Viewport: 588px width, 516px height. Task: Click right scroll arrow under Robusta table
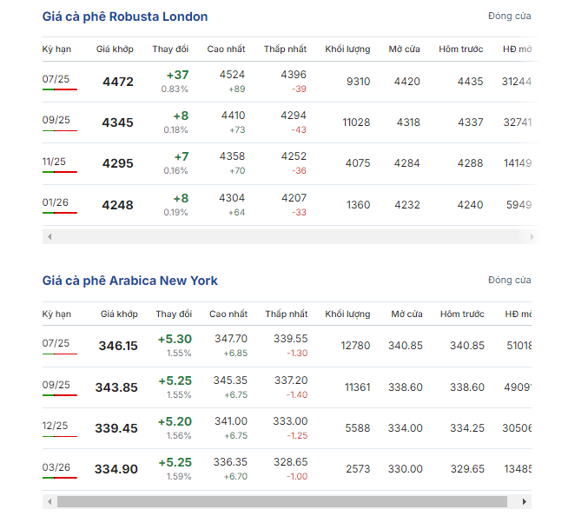point(532,236)
